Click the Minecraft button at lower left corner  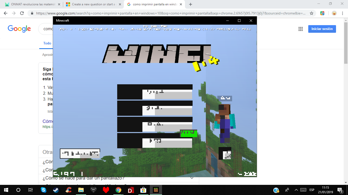[x=80, y=154]
